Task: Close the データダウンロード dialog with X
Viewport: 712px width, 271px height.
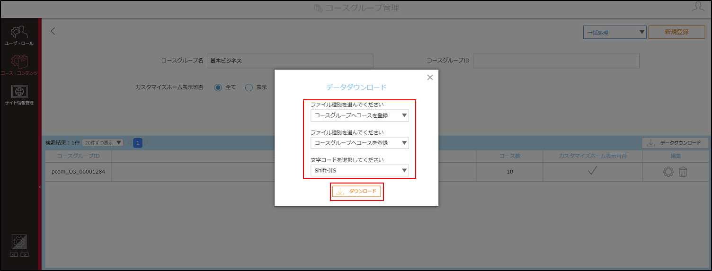Action: click(x=430, y=78)
